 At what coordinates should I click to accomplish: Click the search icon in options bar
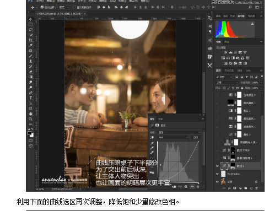point(250,7)
